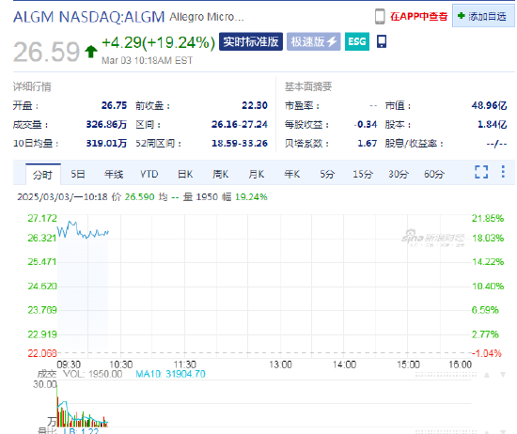
Task: Open the 年线 chart tab
Action: click(x=114, y=174)
